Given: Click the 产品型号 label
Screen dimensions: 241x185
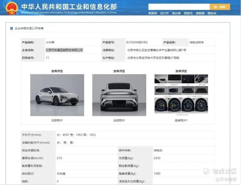Looking at the screenshot, I should pos(109,42).
